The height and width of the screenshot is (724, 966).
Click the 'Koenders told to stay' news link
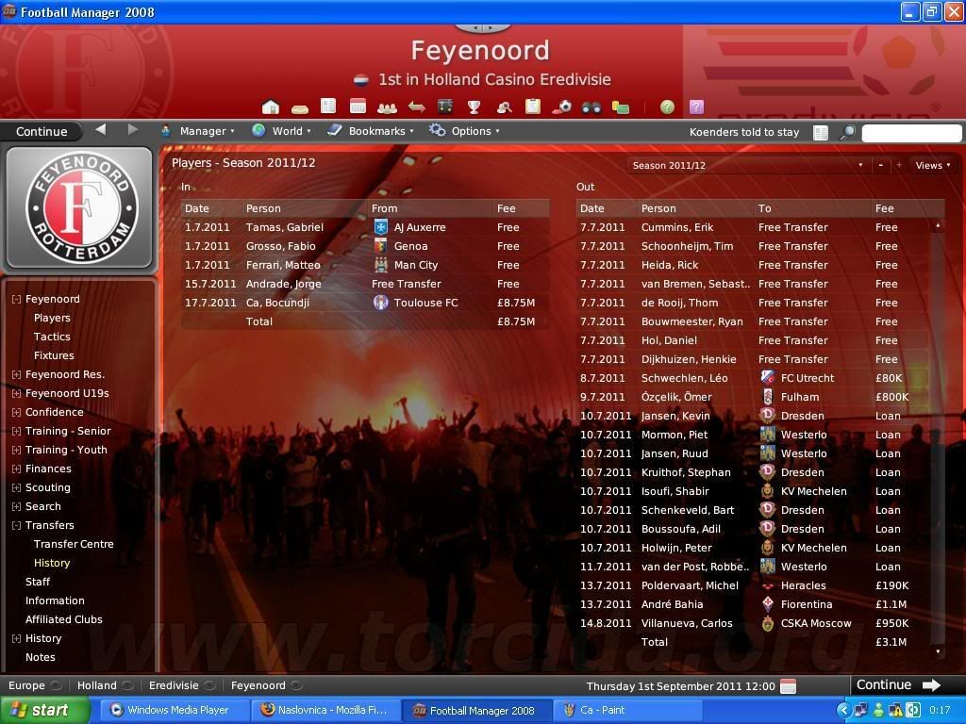[744, 132]
